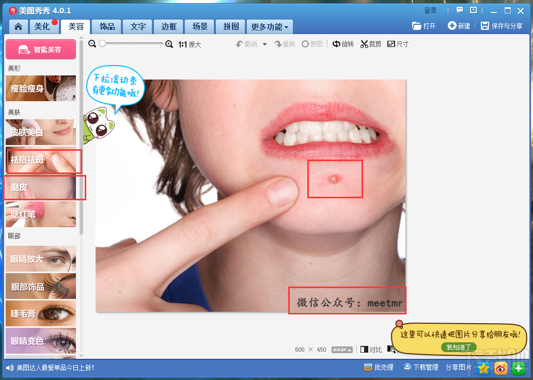The width and height of the screenshot is (533, 380).
Task: Toggle the 对比 compare view
Action: (371, 350)
